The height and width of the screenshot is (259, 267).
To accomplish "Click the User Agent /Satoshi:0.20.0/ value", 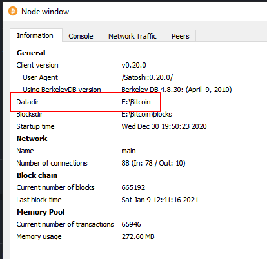I will [x=147, y=77].
